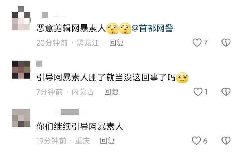Open avatar of the 内蒙古 commenter
This screenshot has width=242, height=155.
tap(21, 70)
